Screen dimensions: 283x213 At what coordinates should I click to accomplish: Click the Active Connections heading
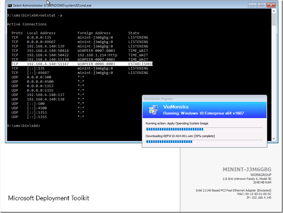point(27,24)
